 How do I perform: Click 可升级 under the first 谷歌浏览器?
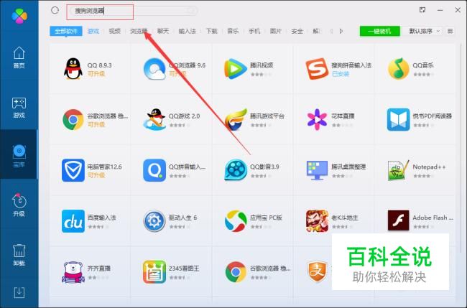tap(96, 124)
